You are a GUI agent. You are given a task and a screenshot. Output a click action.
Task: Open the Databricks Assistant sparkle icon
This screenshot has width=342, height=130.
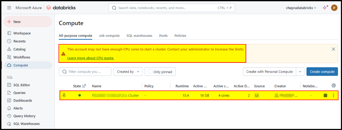tap(325, 8)
